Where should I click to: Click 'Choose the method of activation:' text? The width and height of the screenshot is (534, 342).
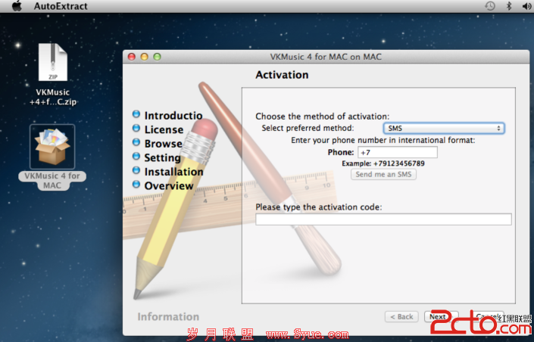coord(323,117)
